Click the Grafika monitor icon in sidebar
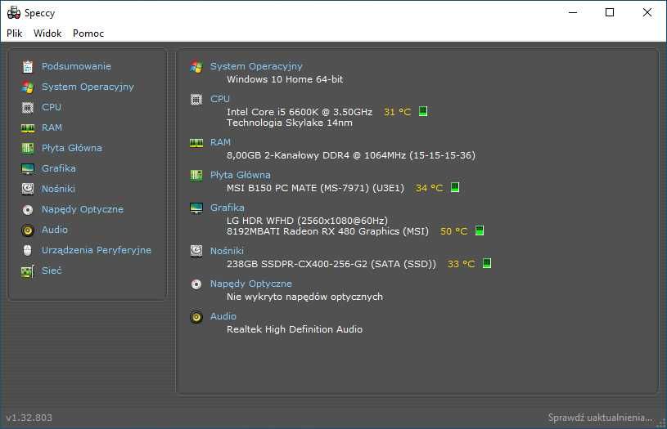This screenshot has width=667, height=429. 28,168
